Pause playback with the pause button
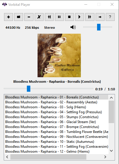 [x=59, y=17]
